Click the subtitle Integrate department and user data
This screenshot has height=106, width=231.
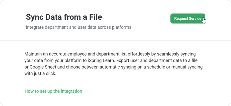[78, 27]
